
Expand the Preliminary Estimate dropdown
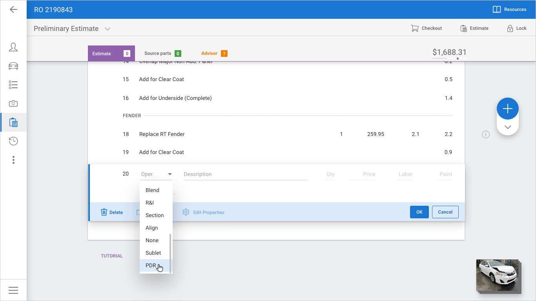click(108, 29)
